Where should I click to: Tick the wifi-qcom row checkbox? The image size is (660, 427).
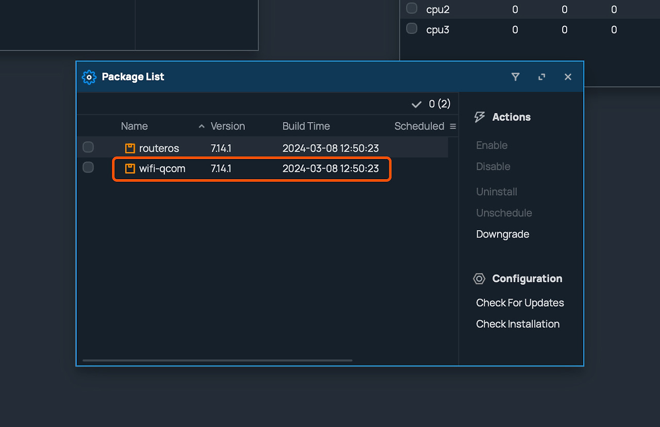[88, 167]
